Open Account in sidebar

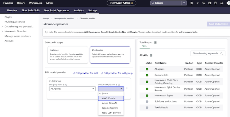9,41
